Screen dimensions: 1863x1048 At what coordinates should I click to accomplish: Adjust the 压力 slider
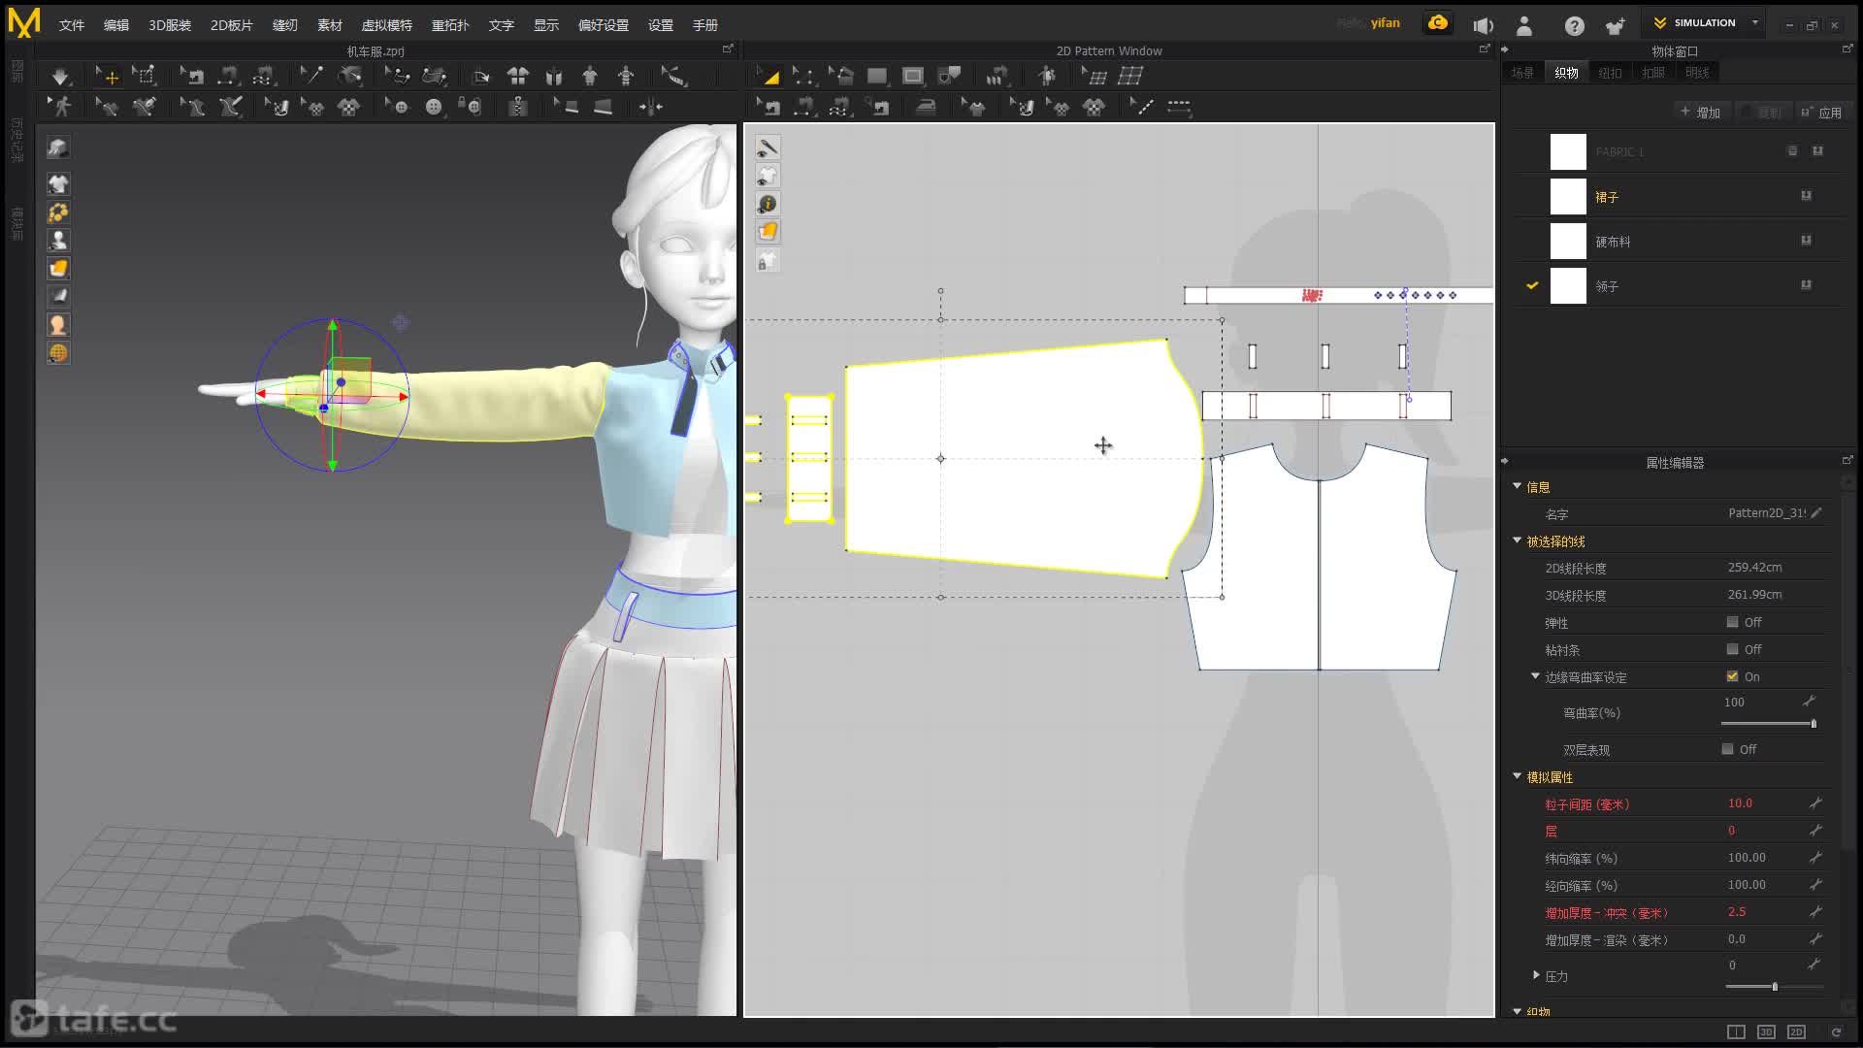pos(1774,987)
